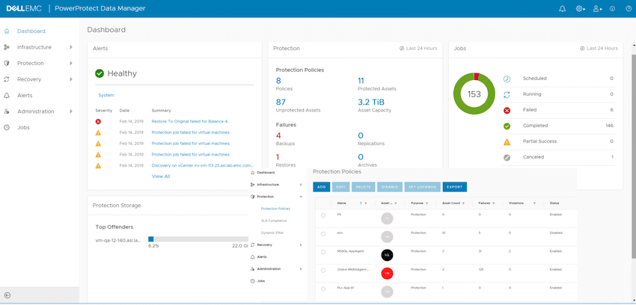Click the jobs donut chart showing 153
Screen dimensions: 636x305
[474, 94]
